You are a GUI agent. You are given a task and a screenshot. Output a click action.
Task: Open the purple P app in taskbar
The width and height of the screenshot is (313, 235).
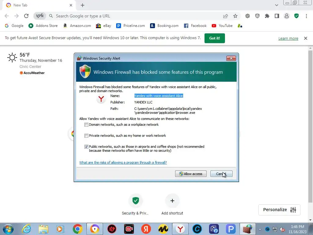231,229
